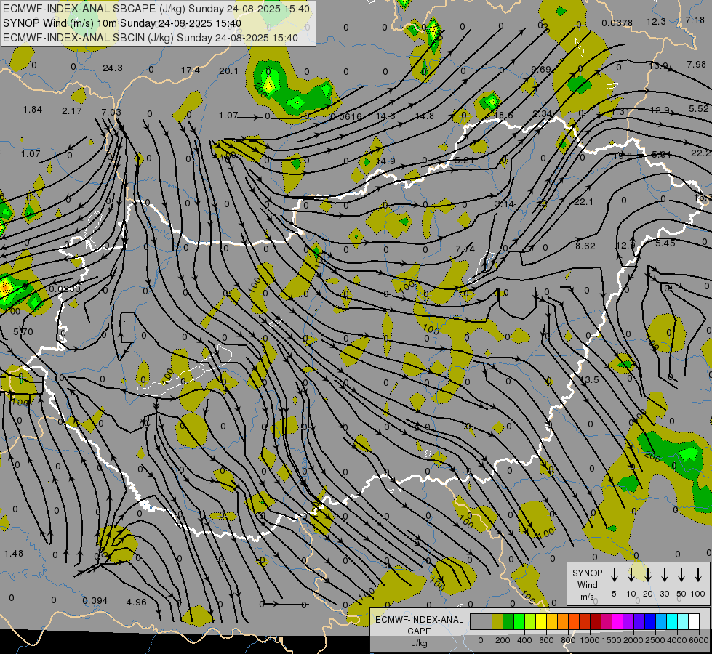Click the map value 12.3
The width and height of the screenshot is (712, 654).
point(656,21)
